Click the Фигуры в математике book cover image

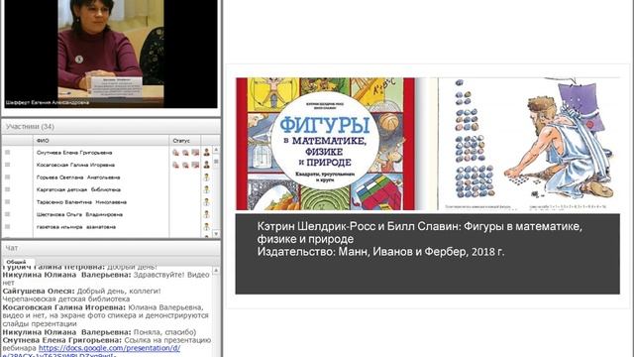pyautogui.click(x=326, y=144)
